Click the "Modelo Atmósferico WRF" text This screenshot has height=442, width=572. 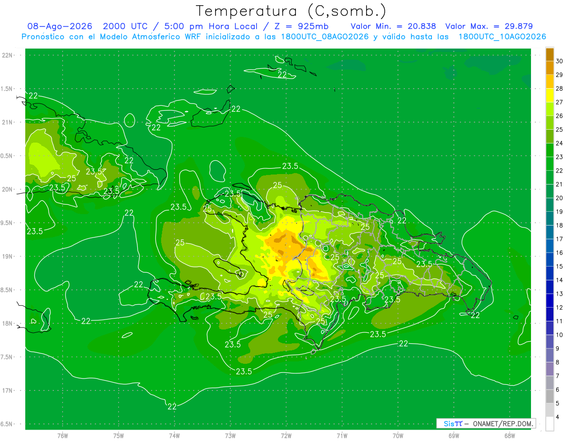tap(138, 37)
